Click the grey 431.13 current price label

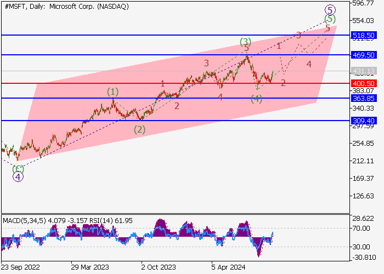[x=364, y=71]
